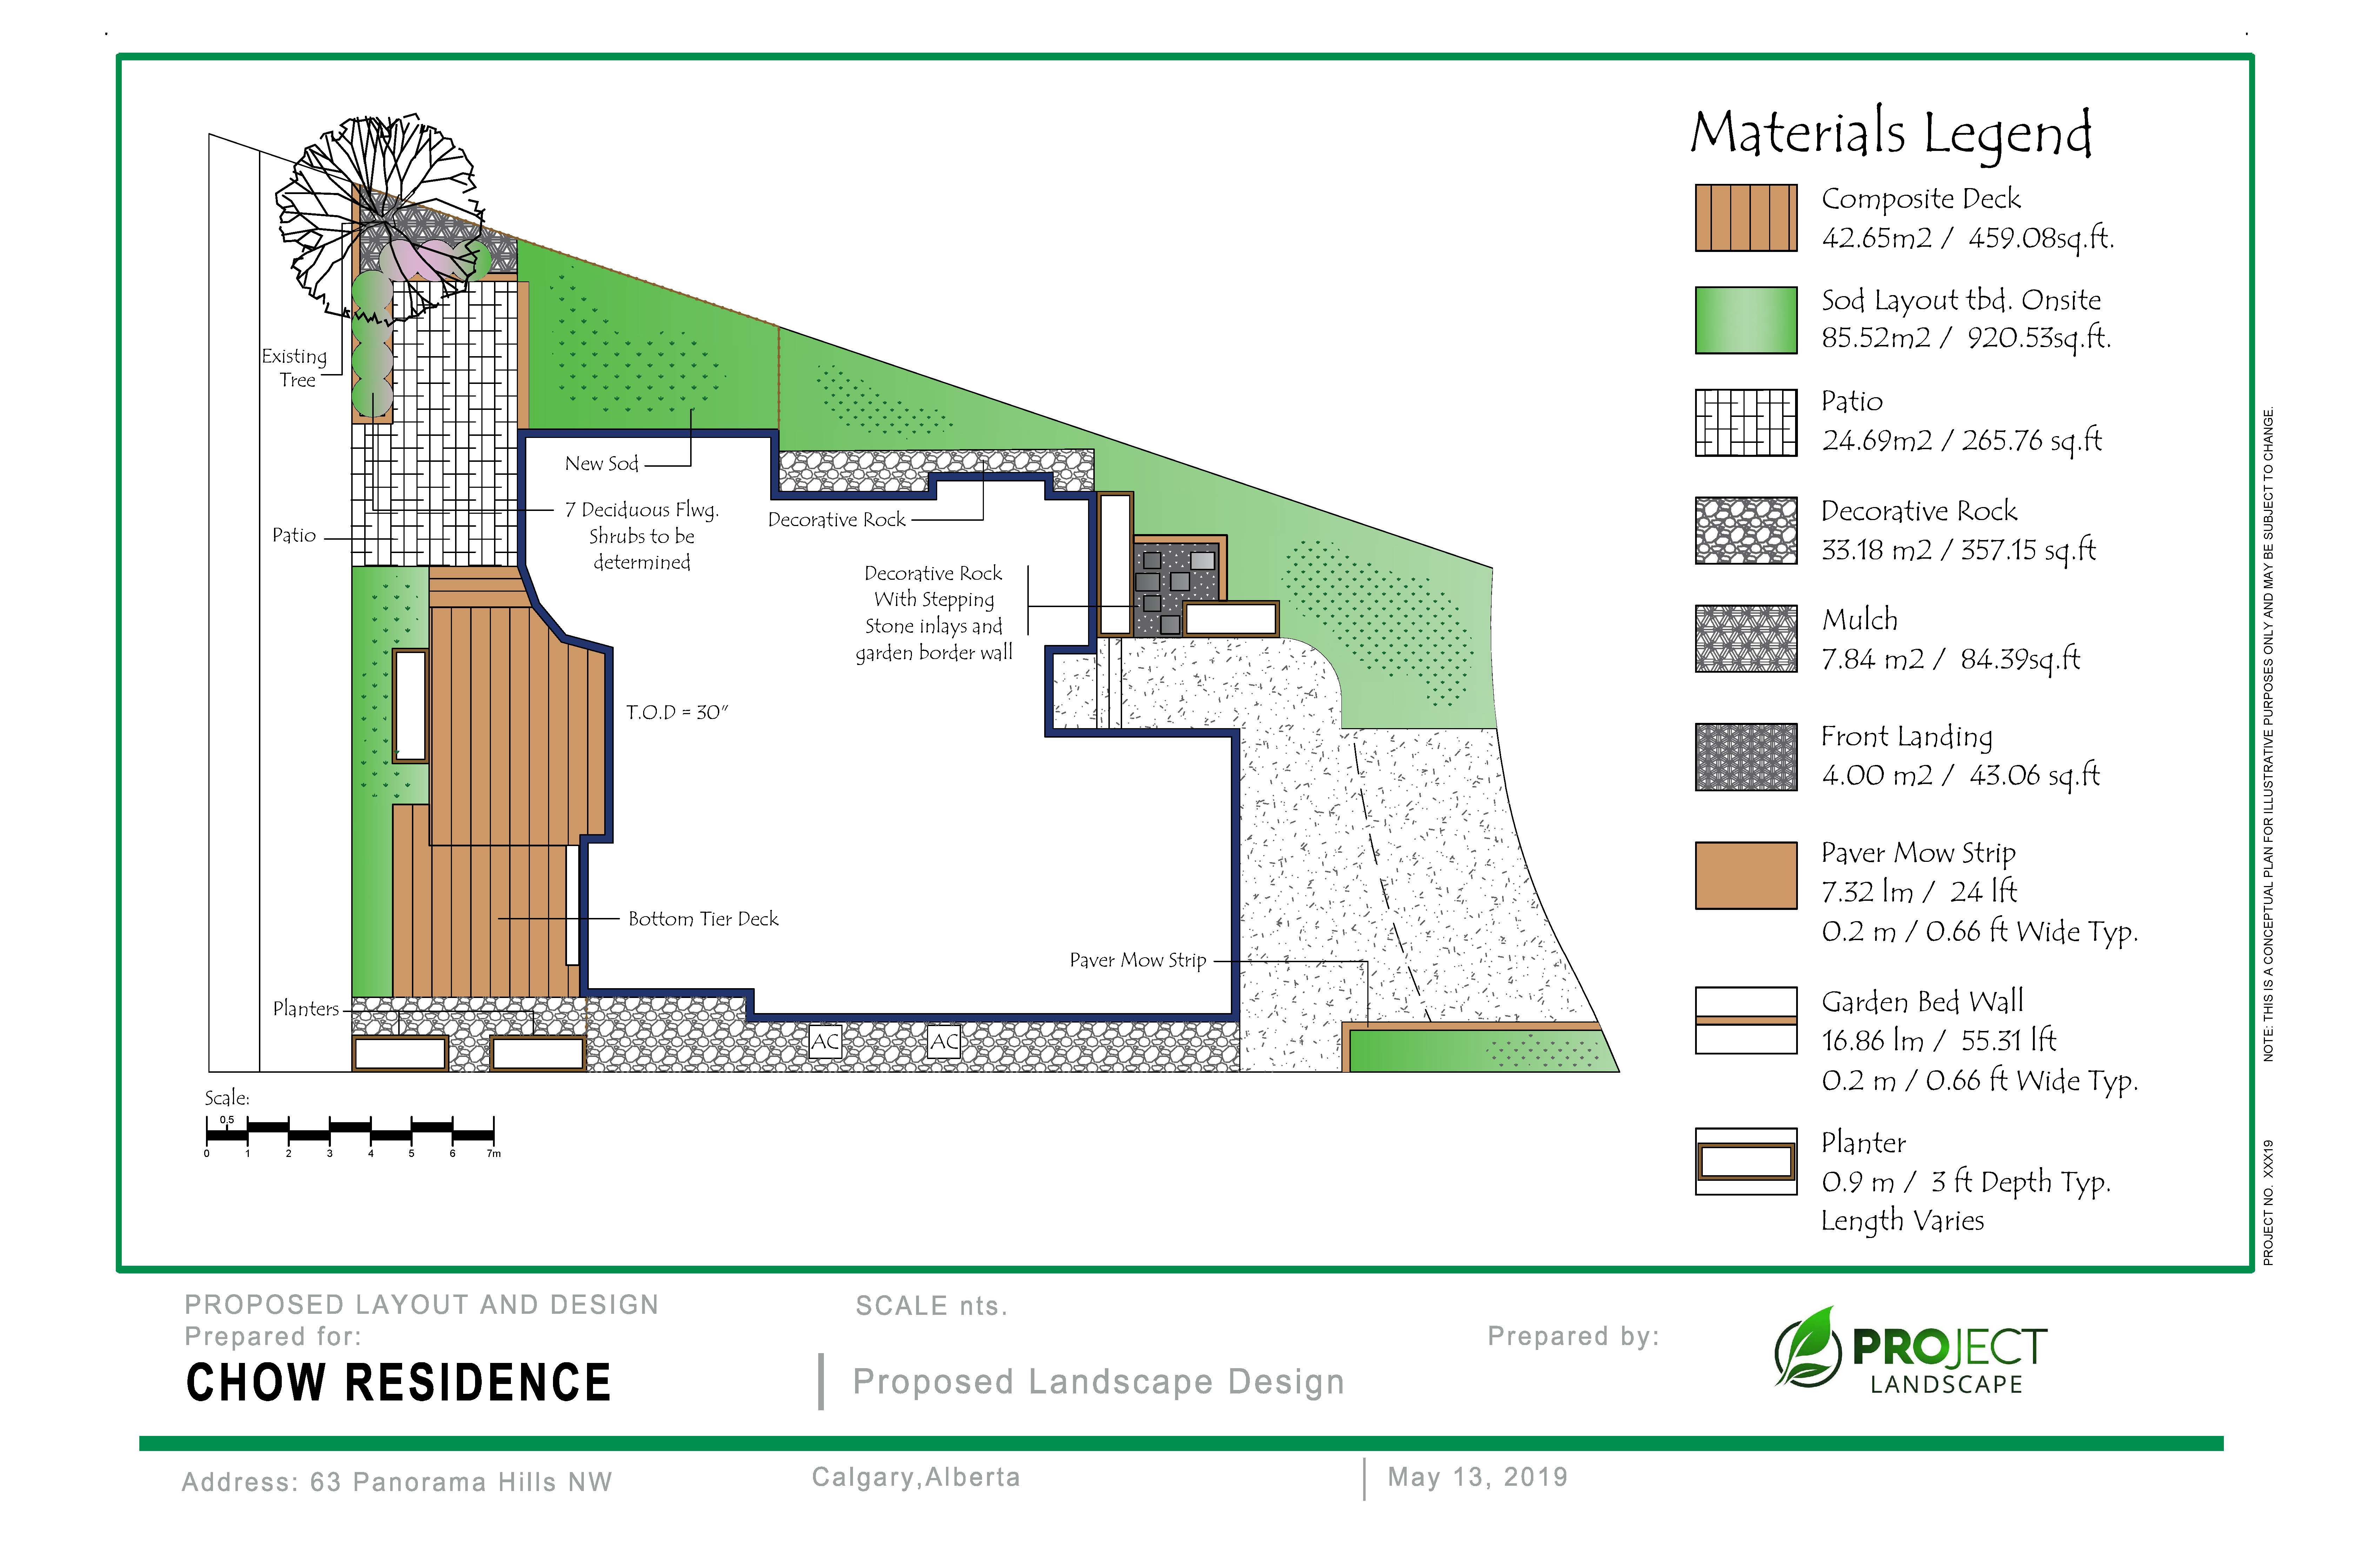Image resolution: width=2380 pixels, height=1544 pixels.
Task: Click 'Garden Bed Wall' legend label
Action: [x=1922, y=1002]
